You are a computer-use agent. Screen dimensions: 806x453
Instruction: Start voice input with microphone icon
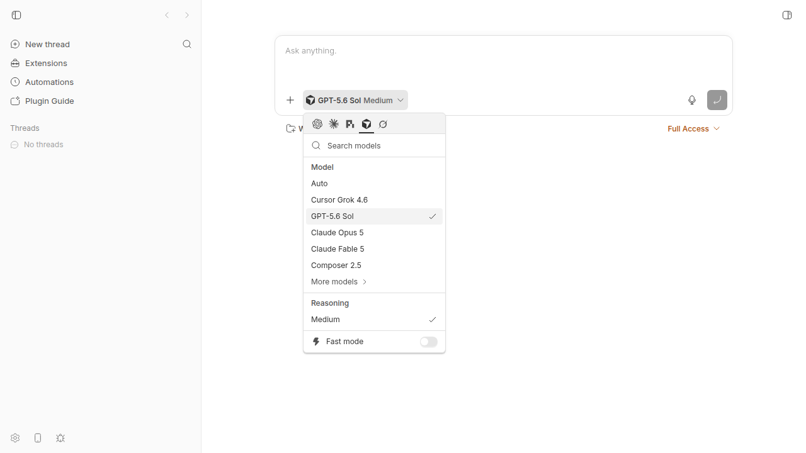(x=692, y=100)
